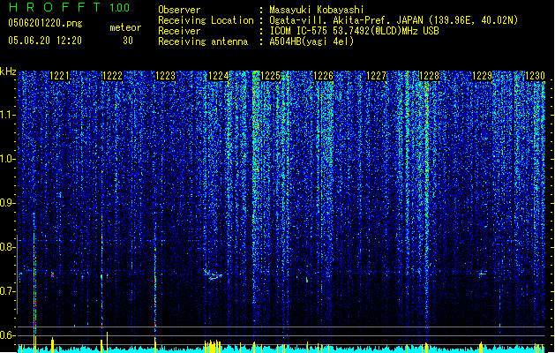Select the meteor count value 30
555x353 pixels.
(128, 41)
